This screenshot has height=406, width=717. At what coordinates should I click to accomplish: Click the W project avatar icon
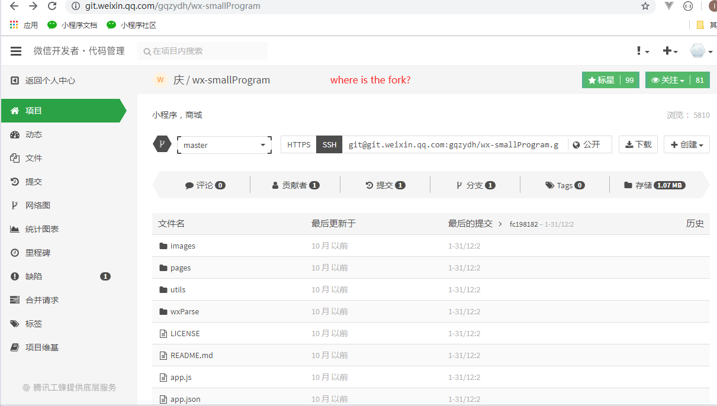coord(160,80)
